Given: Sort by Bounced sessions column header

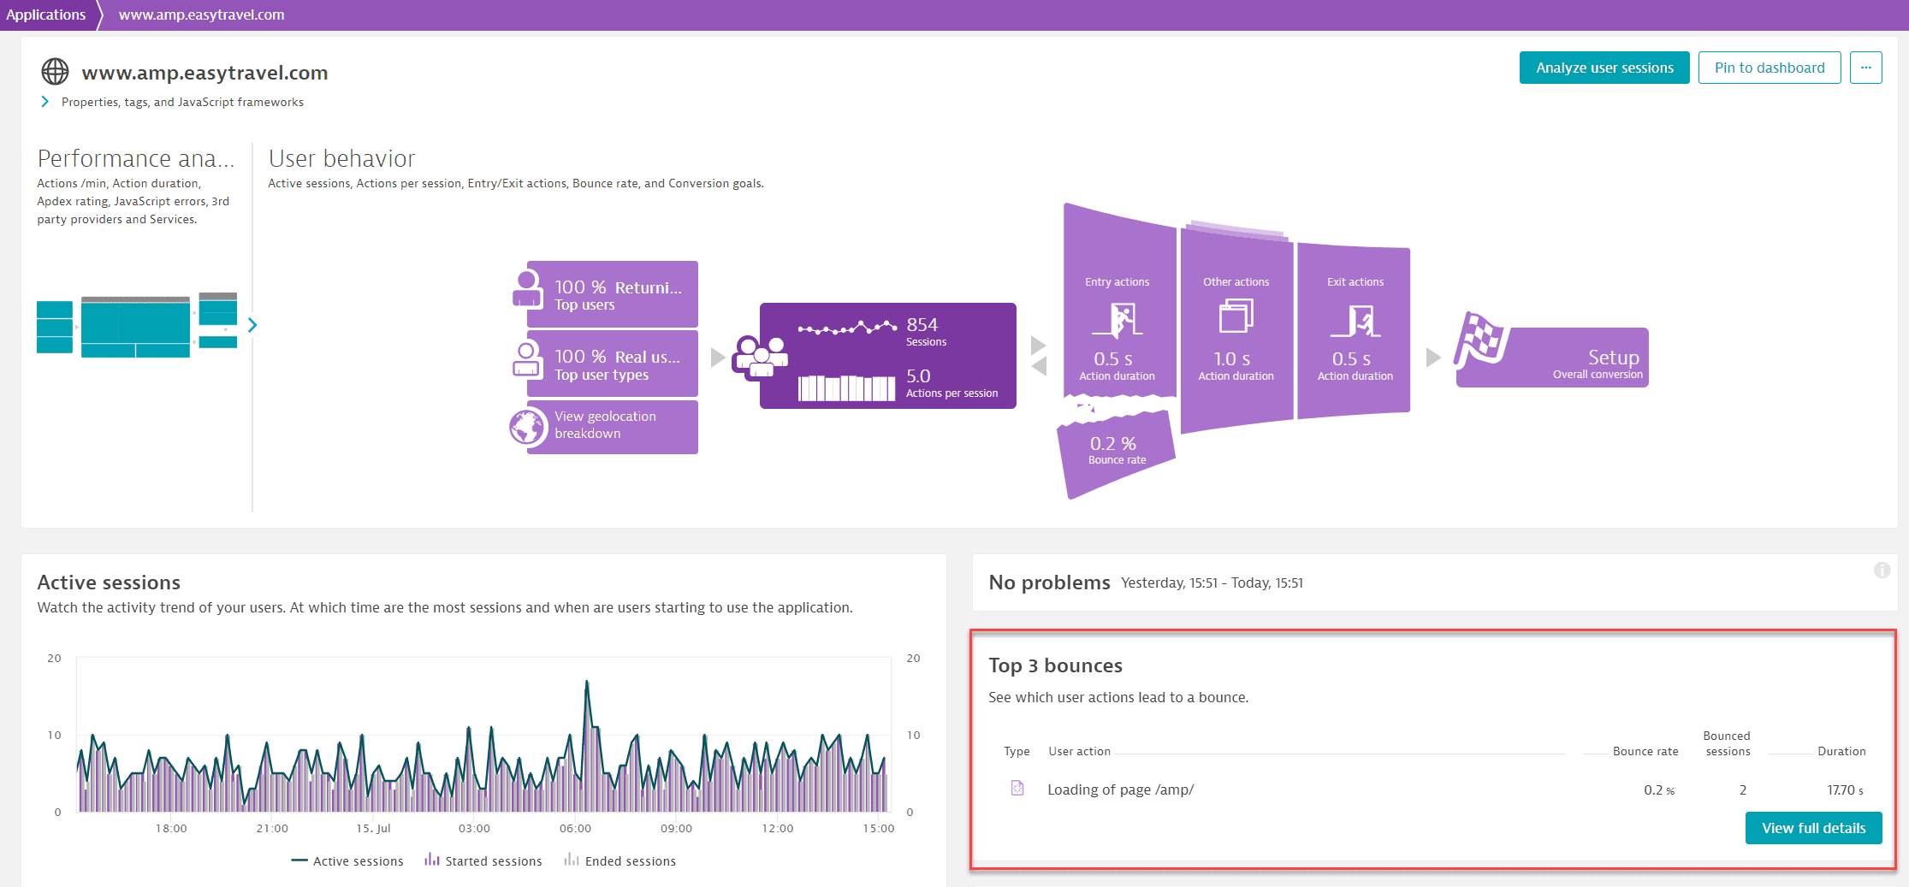Looking at the screenshot, I should point(1727,743).
